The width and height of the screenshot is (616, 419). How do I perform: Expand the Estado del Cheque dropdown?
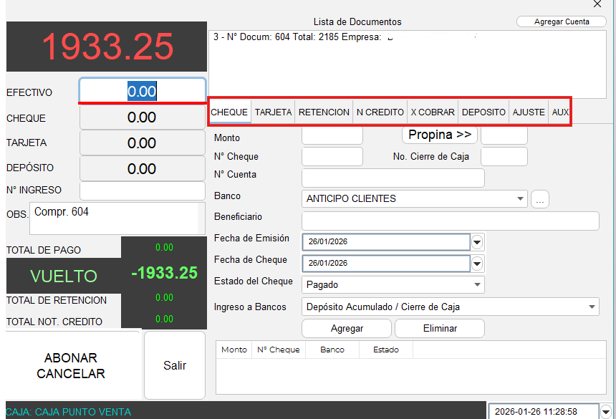(478, 285)
